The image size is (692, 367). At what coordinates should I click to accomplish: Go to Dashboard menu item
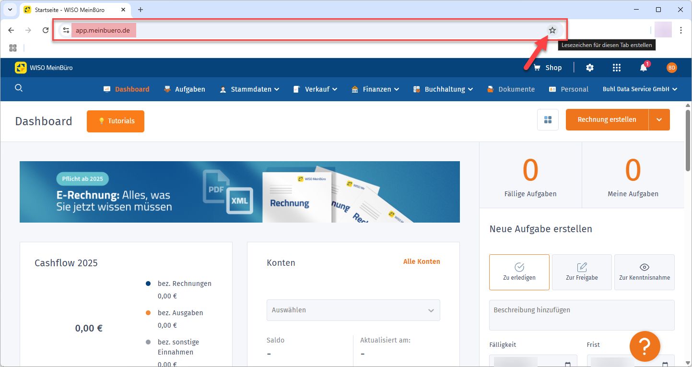127,89
